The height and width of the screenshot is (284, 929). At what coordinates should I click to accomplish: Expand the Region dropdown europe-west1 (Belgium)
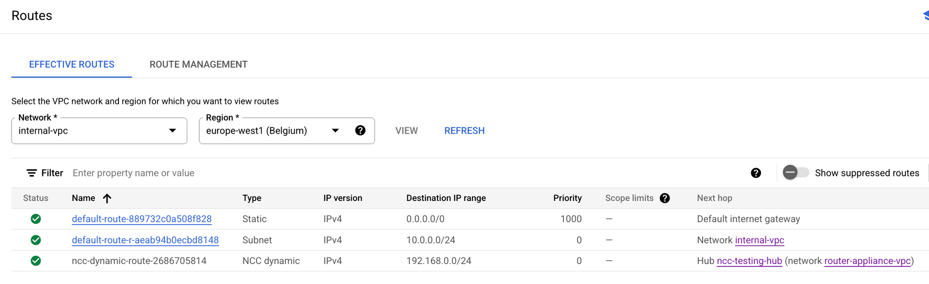click(274, 131)
